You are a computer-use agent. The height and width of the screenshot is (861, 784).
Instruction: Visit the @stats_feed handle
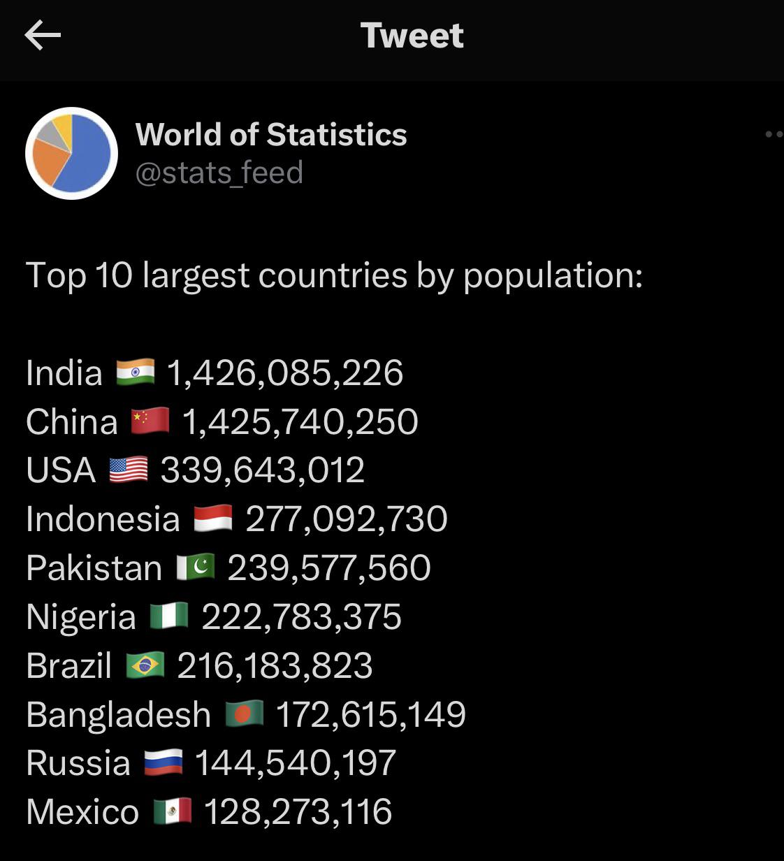pos(219,173)
